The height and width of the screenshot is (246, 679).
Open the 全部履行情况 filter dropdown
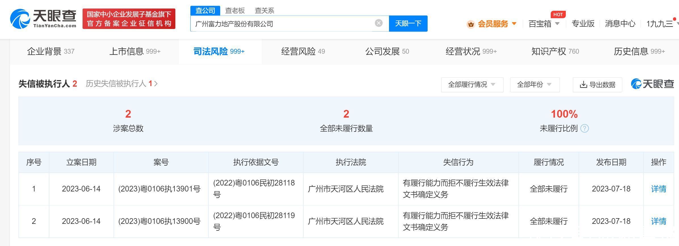tap(472, 85)
